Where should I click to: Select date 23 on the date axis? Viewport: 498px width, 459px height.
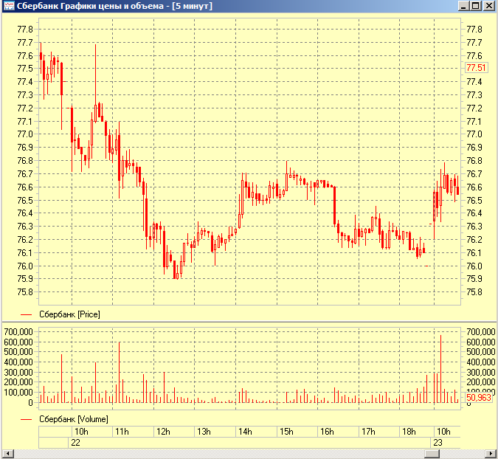438,443
